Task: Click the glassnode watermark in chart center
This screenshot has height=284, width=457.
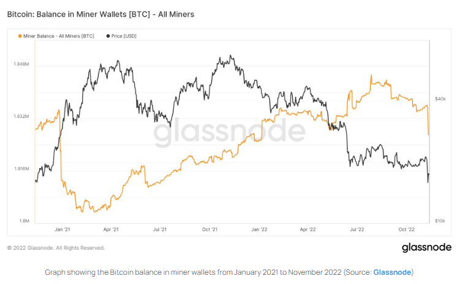Action: (x=228, y=133)
